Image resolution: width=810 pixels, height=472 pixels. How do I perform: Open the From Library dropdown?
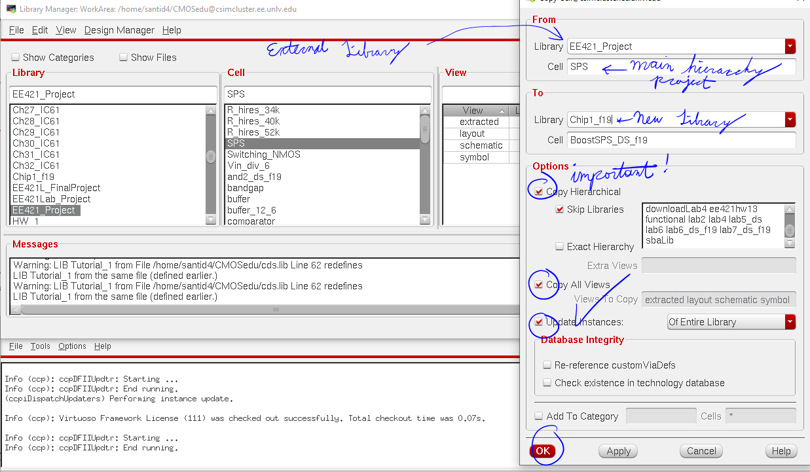(x=790, y=46)
